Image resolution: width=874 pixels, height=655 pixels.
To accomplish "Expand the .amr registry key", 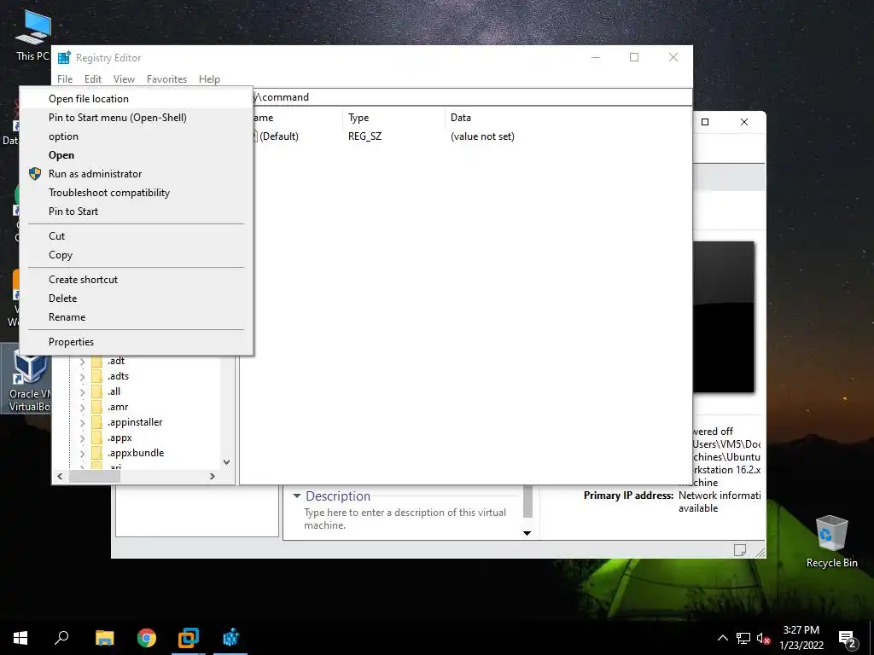I will click(82, 407).
